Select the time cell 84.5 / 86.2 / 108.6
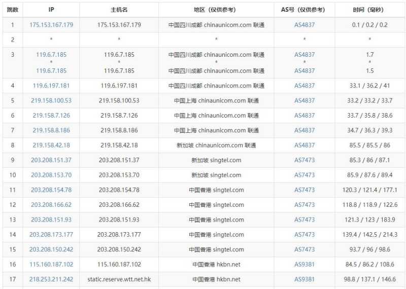This screenshot has height=289, width=406. [370, 265]
